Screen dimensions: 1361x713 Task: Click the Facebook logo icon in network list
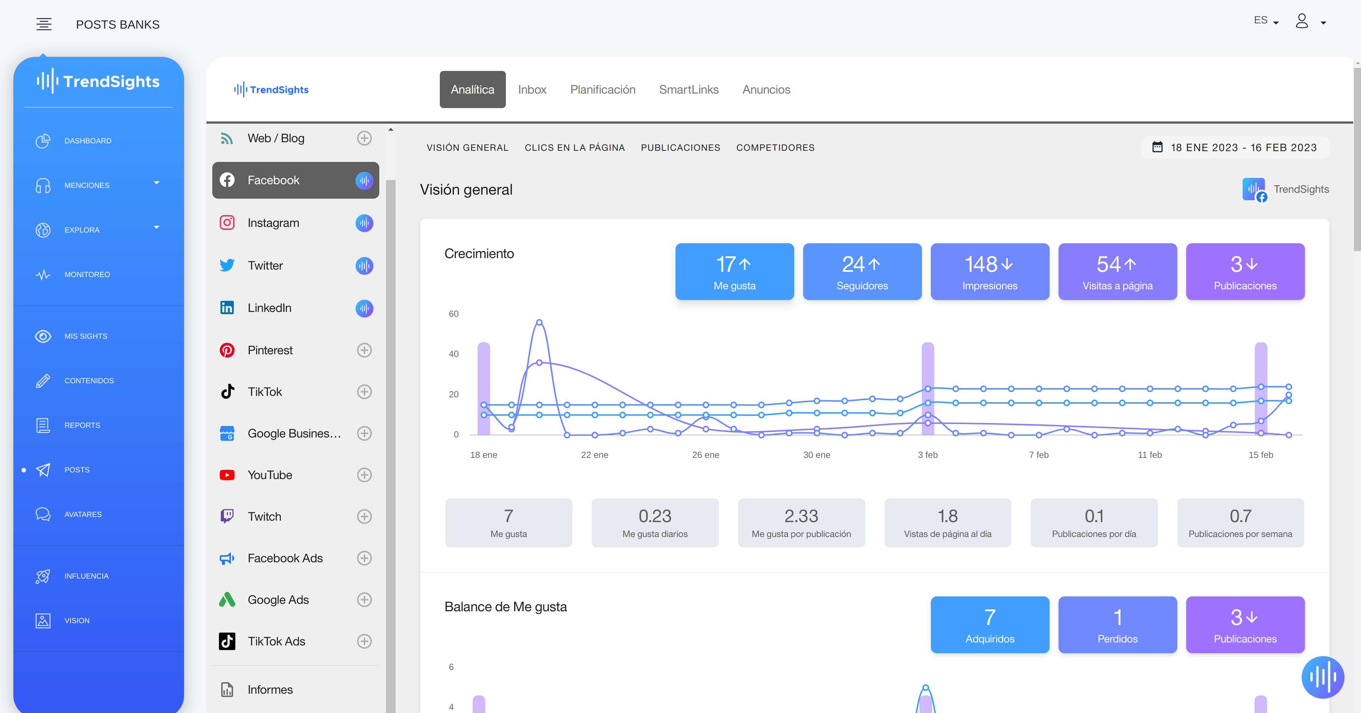227,180
